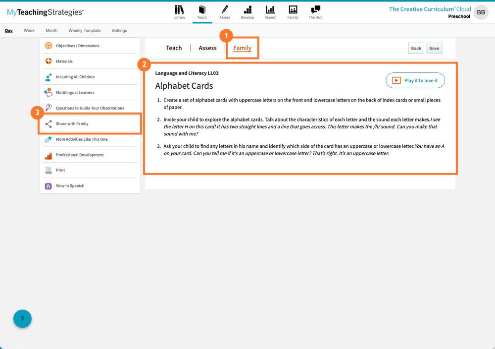495x349 pixels.
Task: Switch to the Assess activity tab
Action: 207,48
